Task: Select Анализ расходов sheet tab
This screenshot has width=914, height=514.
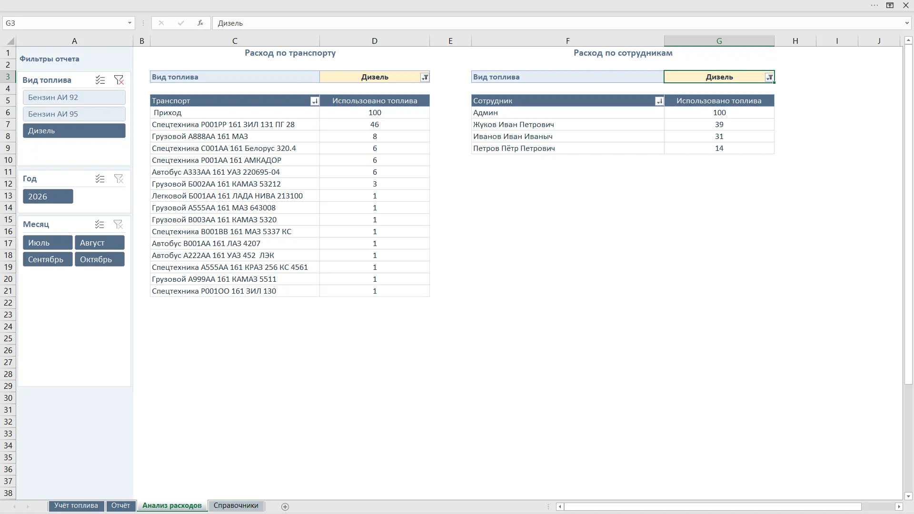Action: point(172,505)
